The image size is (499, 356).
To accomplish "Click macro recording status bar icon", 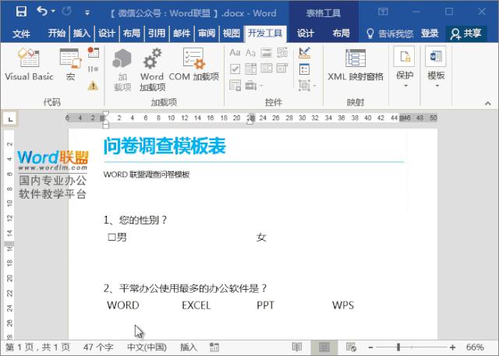I will click(x=214, y=347).
